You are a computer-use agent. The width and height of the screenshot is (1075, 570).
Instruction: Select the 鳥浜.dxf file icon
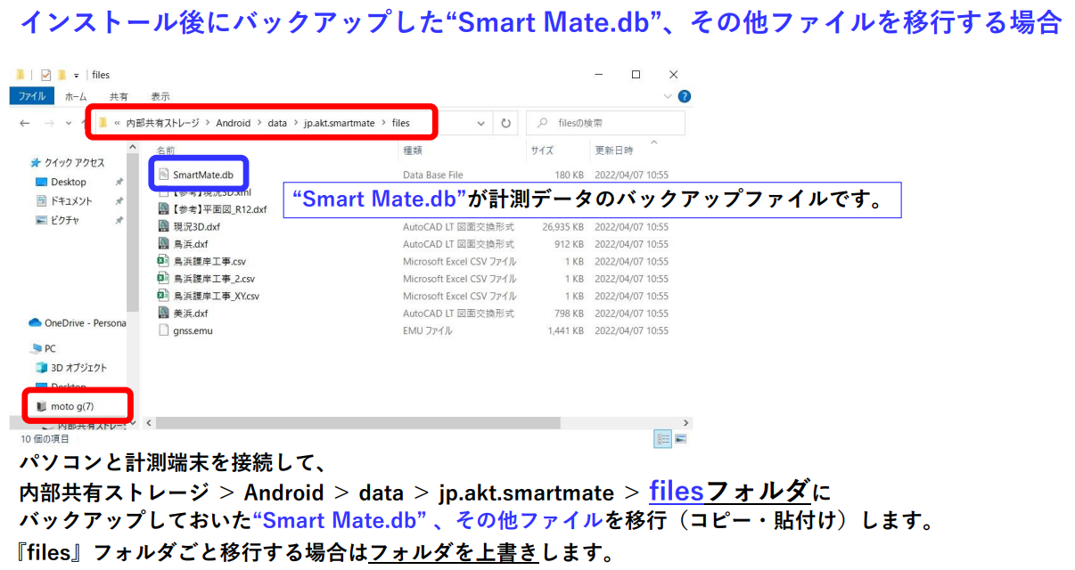[x=163, y=243]
